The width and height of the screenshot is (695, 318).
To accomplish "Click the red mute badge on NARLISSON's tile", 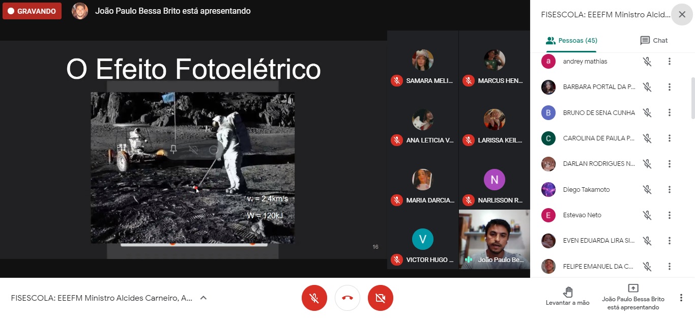I will pyautogui.click(x=469, y=200).
